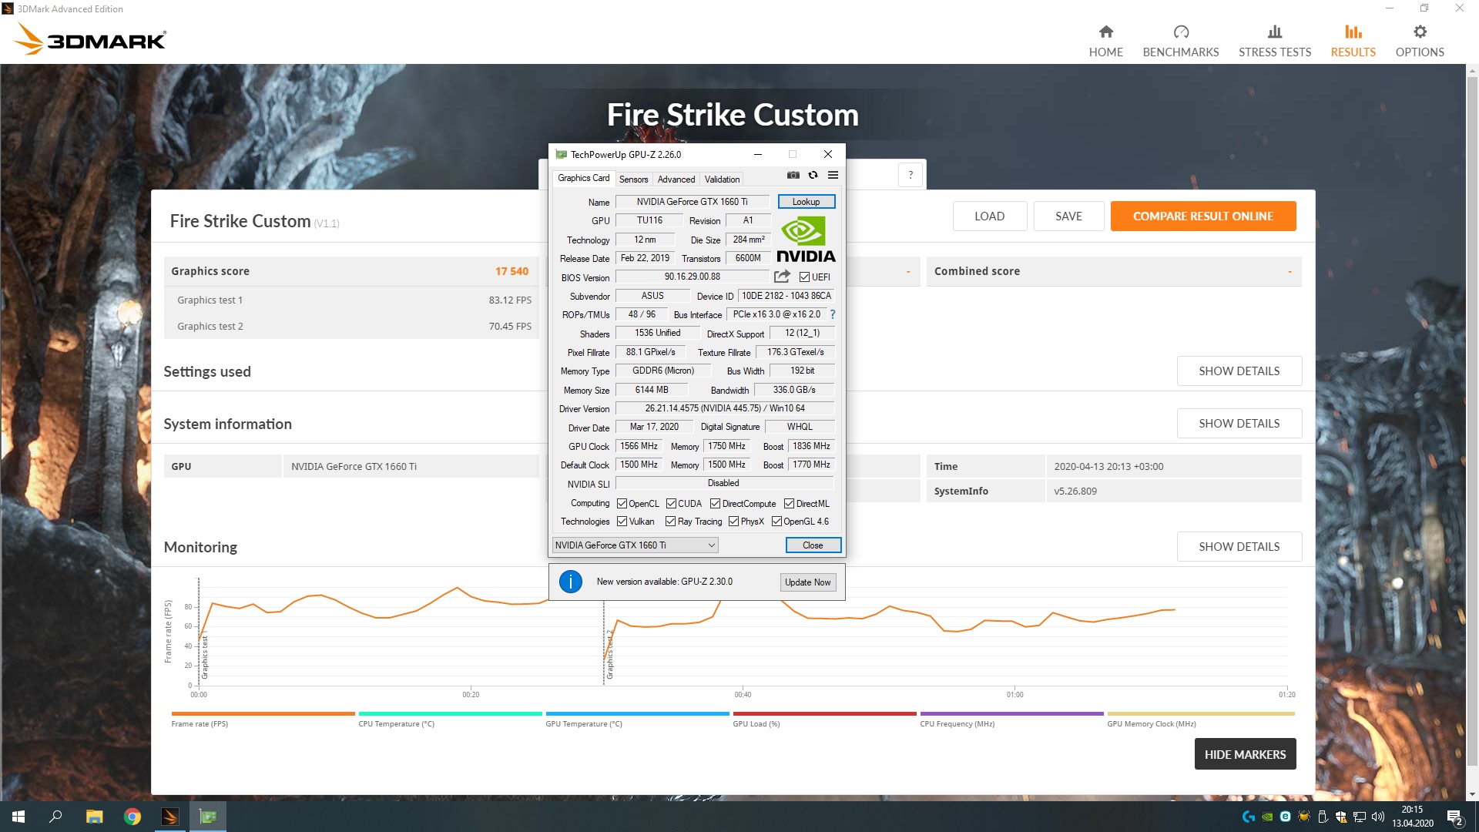Open the Benchmarks section in 3DMark
1479x832 pixels.
click(x=1180, y=40)
